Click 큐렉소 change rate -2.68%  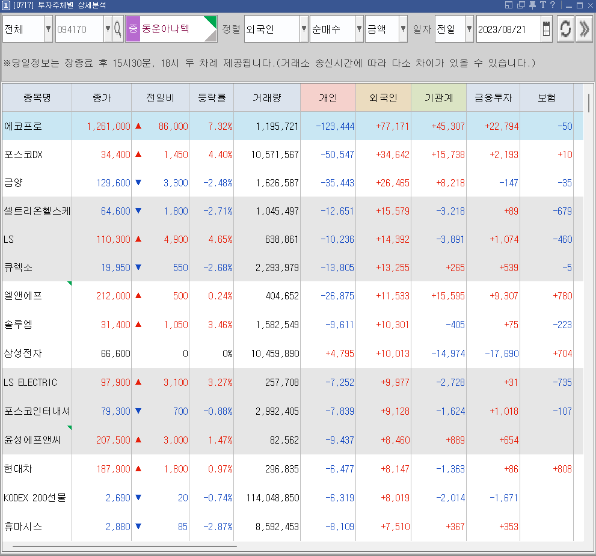click(x=218, y=267)
